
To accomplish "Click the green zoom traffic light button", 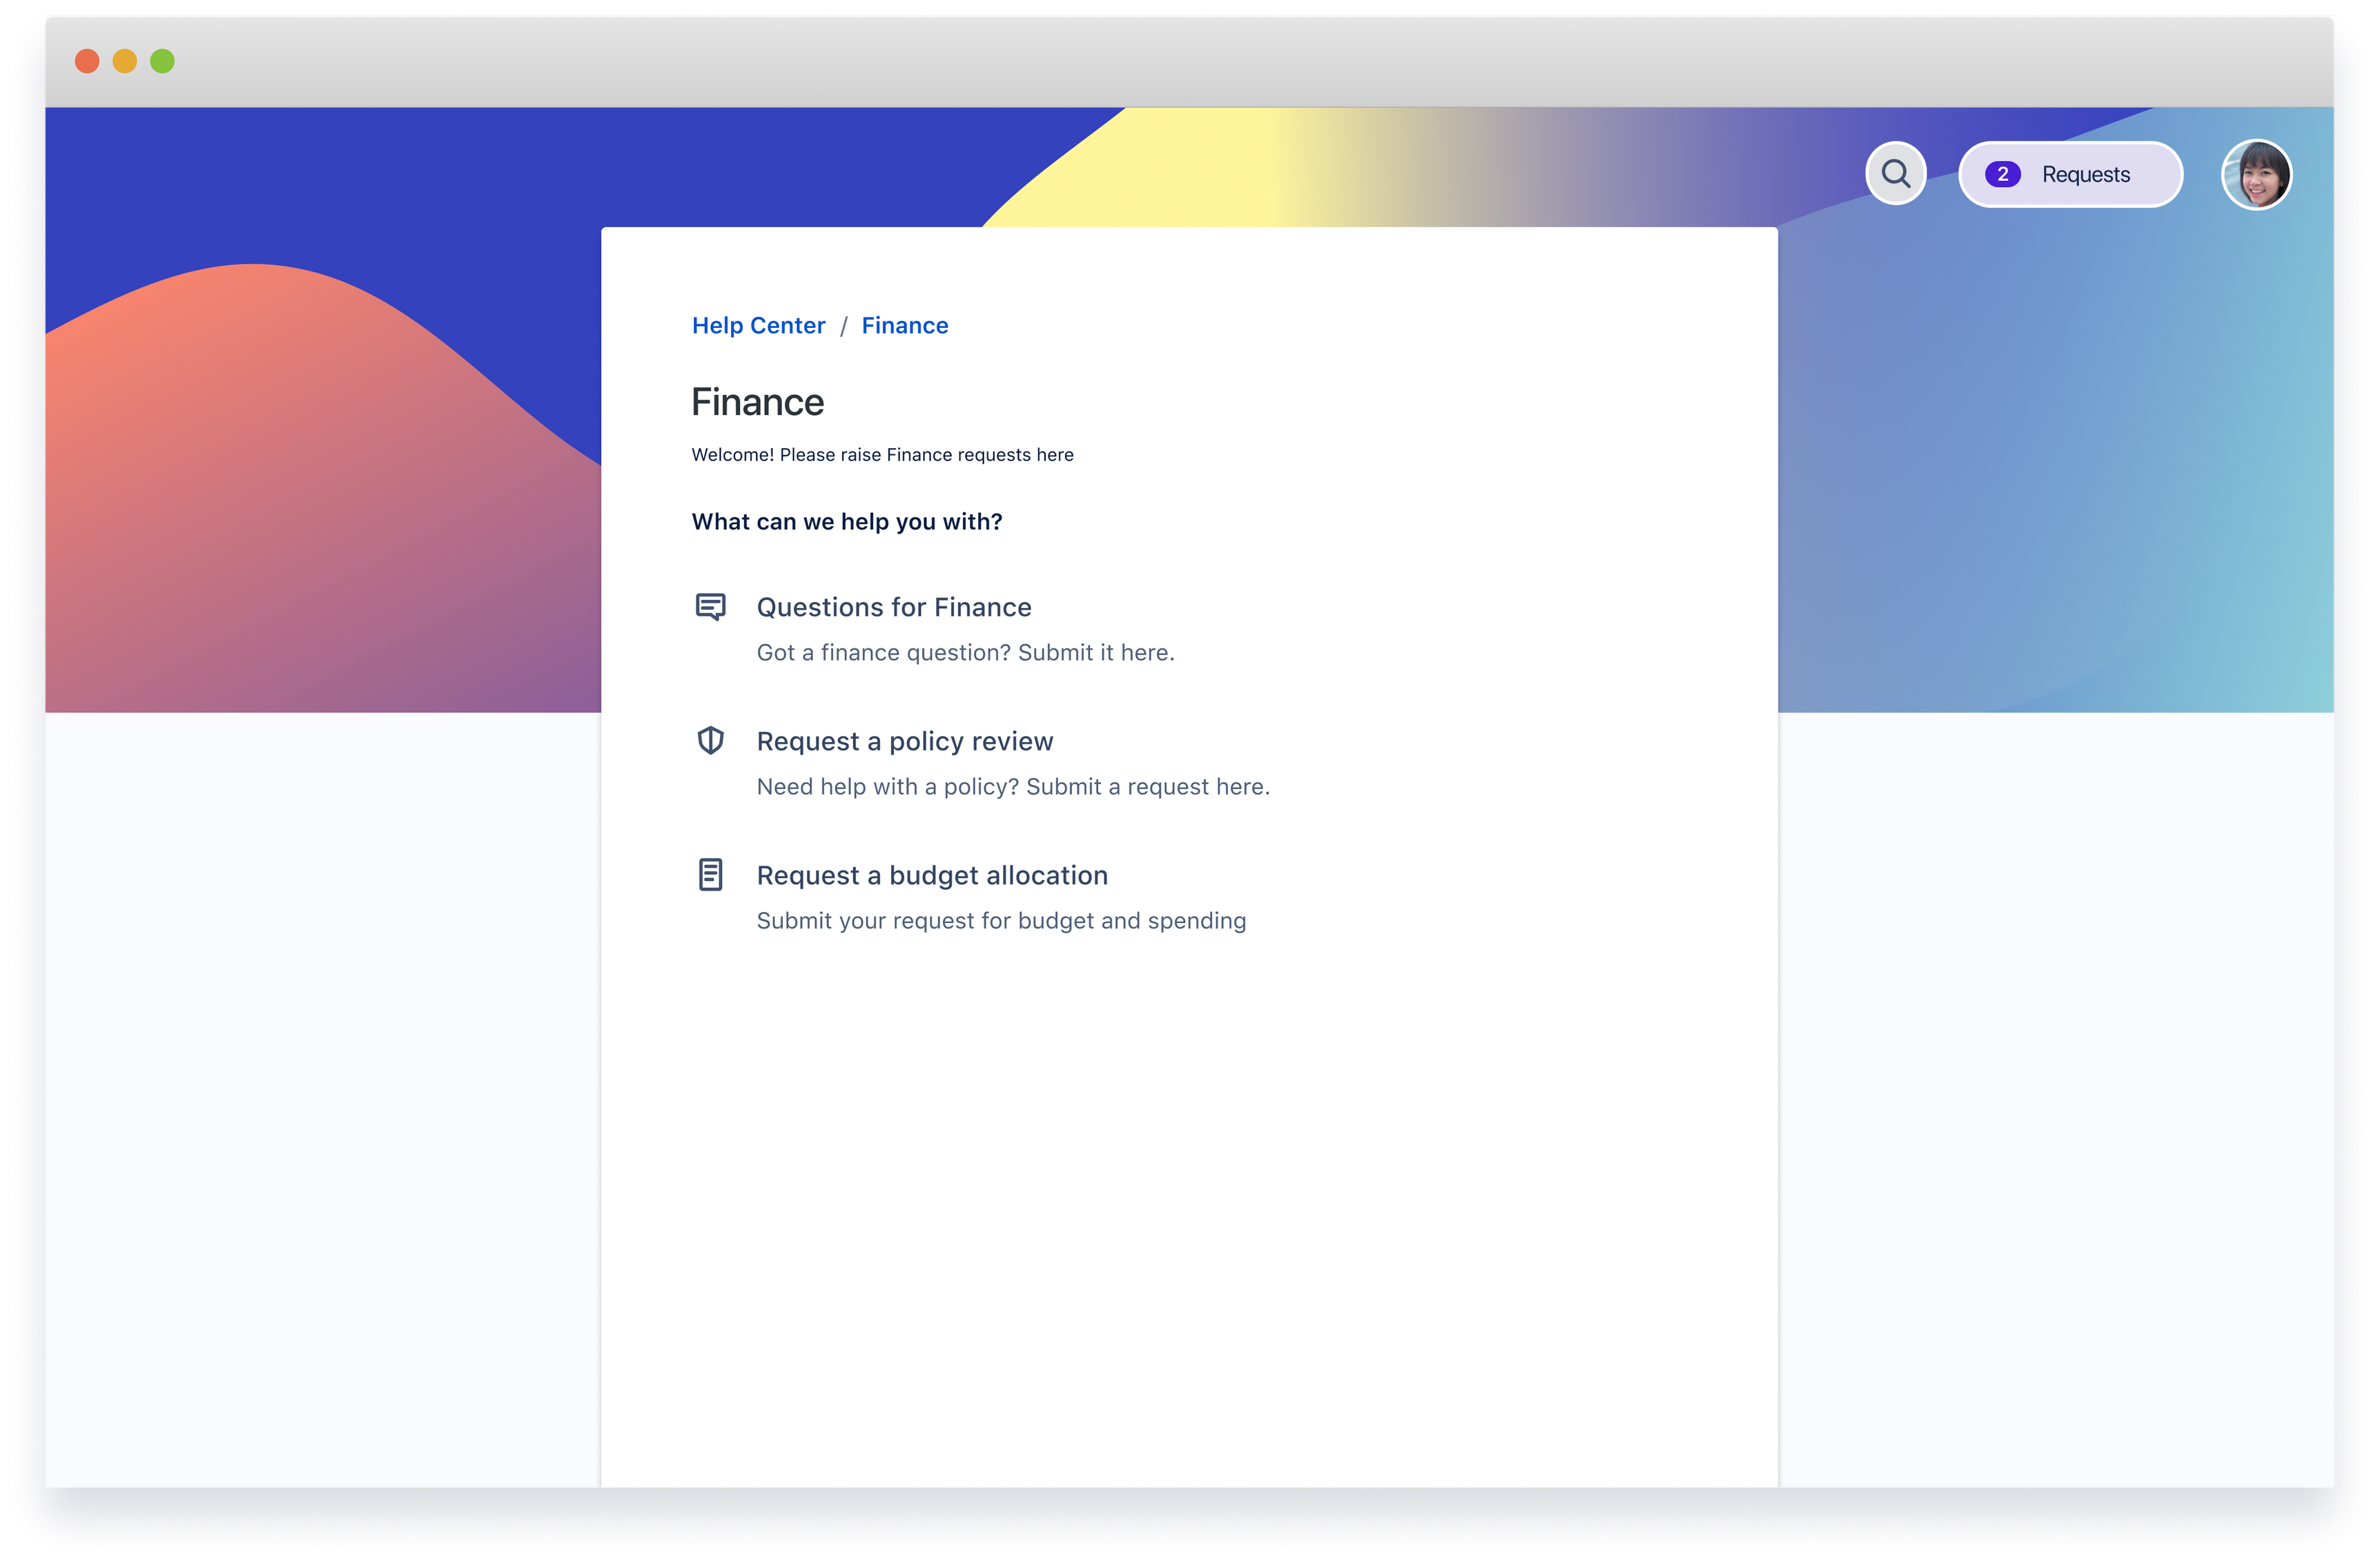I will coord(161,61).
